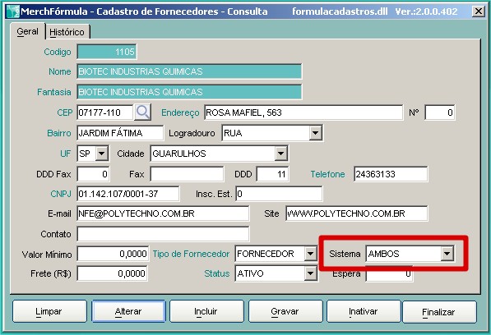Viewport: 491px width, 335px height.
Task: Click the CNPJ input field
Action: (128, 194)
